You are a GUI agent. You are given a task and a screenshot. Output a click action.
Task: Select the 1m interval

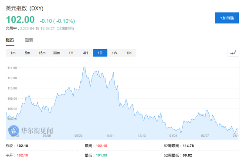(x=13, y=53)
